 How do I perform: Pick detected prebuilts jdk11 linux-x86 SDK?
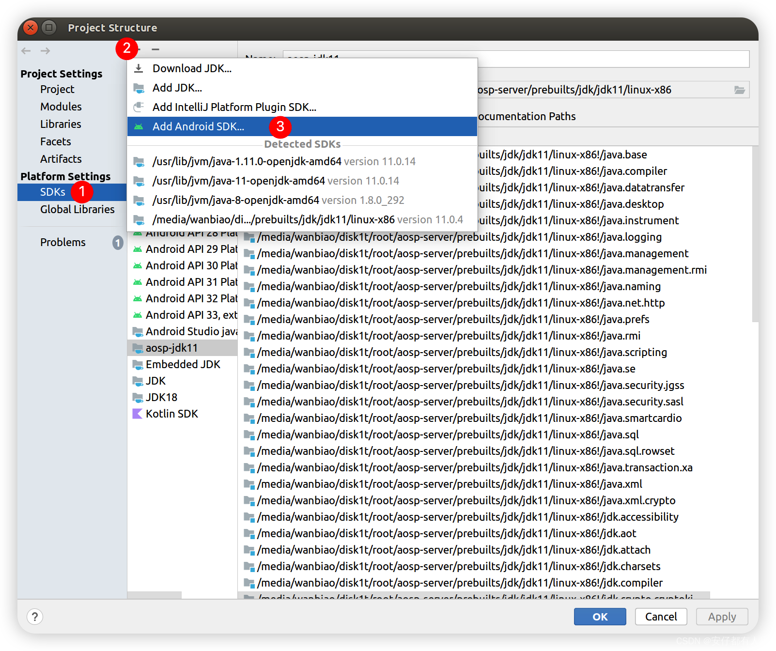(302, 219)
